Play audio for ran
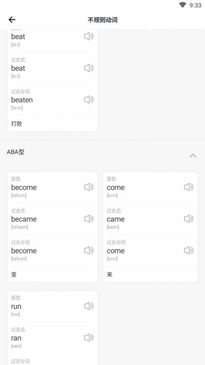205x365 pixels. tap(89, 337)
